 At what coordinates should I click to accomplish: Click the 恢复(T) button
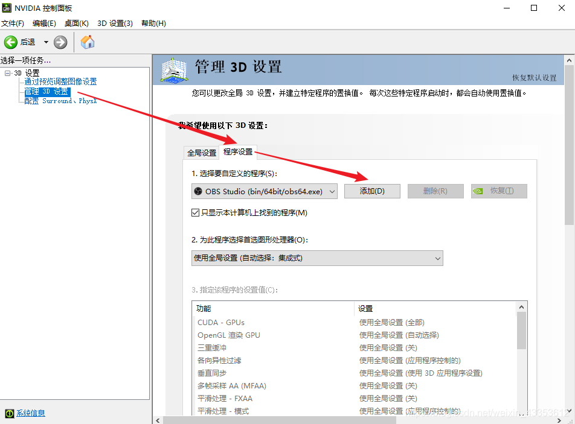point(499,191)
